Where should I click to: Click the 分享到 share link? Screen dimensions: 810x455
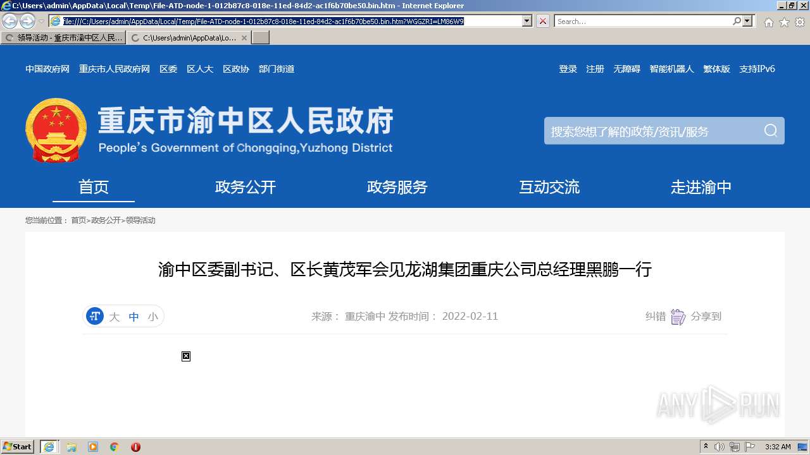click(706, 317)
